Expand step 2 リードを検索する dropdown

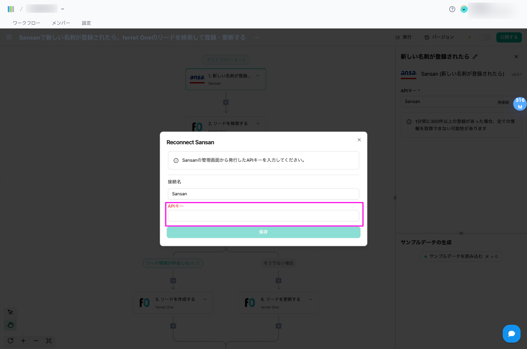(258, 123)
